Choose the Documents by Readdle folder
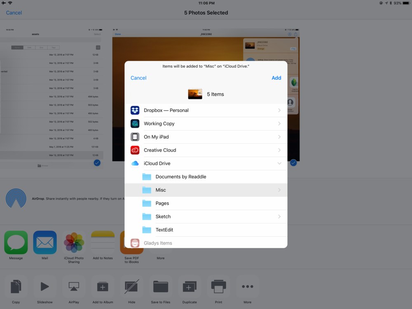This screenshot has width=412, height=309. point(180,177)
